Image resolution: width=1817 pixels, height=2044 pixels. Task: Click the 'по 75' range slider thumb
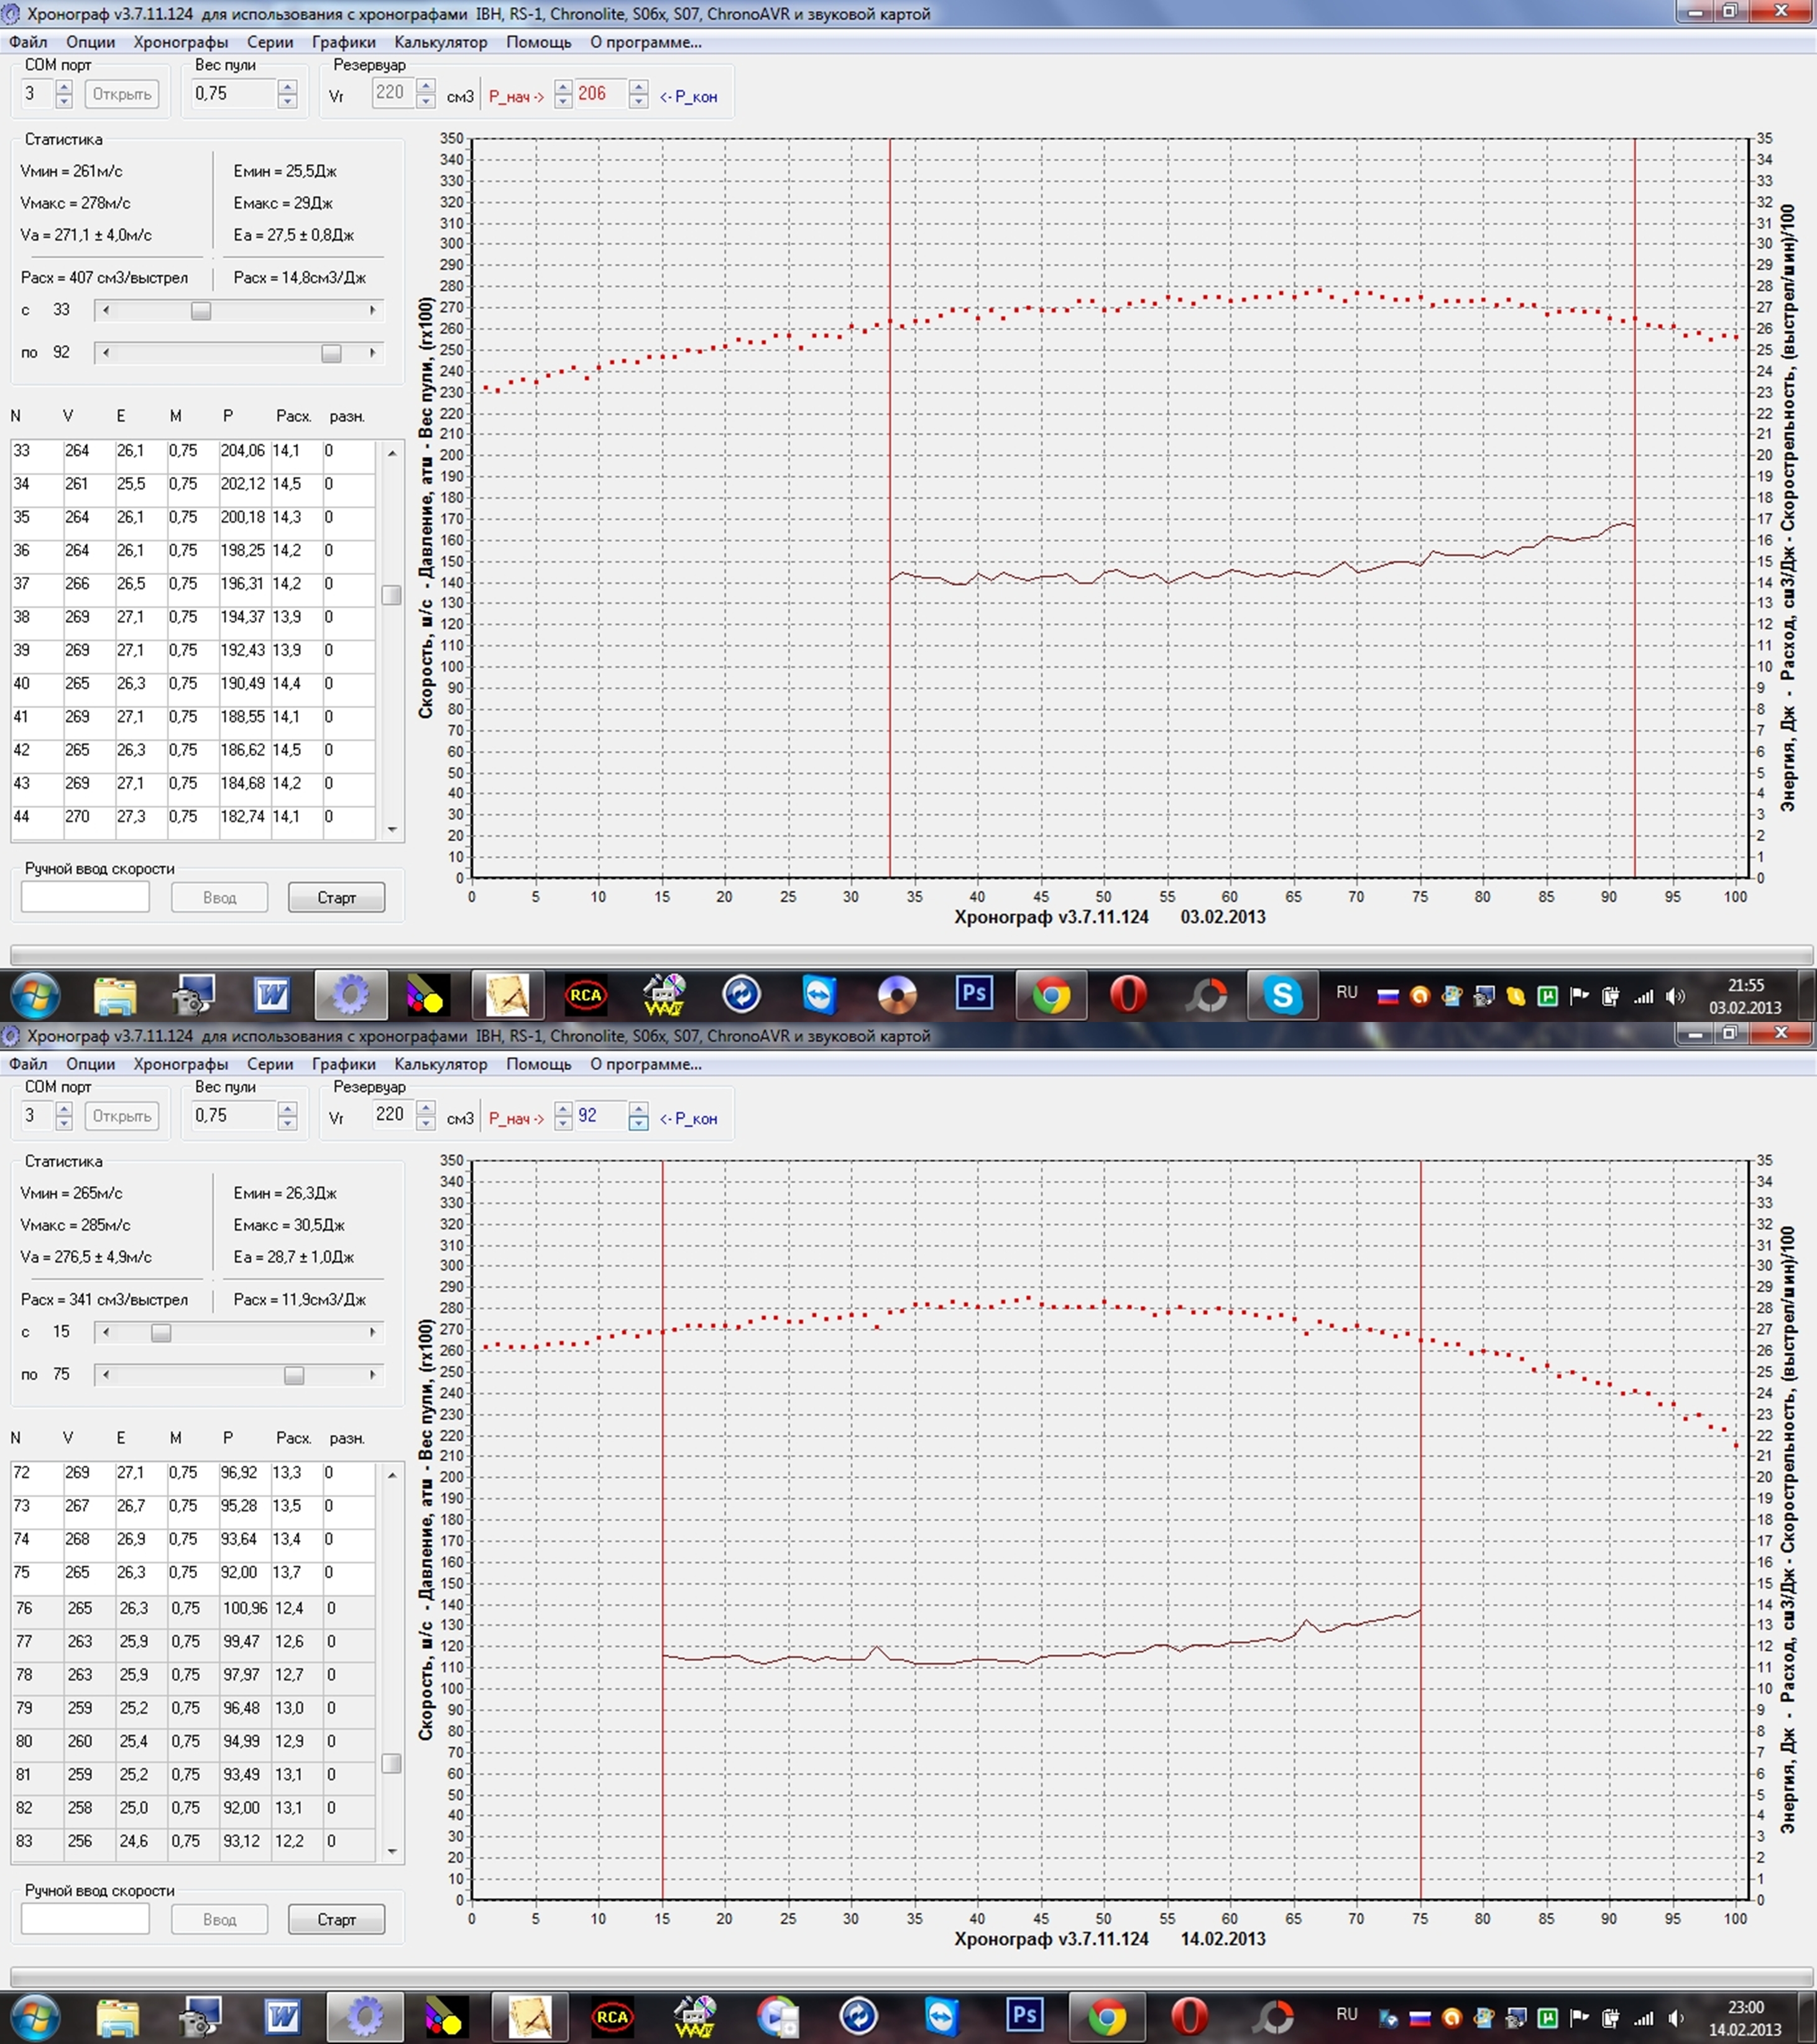[x=294, y=1376]
